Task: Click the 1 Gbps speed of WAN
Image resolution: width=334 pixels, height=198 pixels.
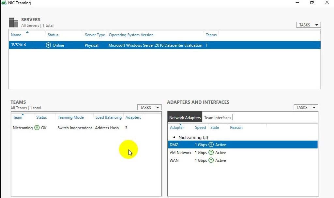Action: tap(201, 160)
